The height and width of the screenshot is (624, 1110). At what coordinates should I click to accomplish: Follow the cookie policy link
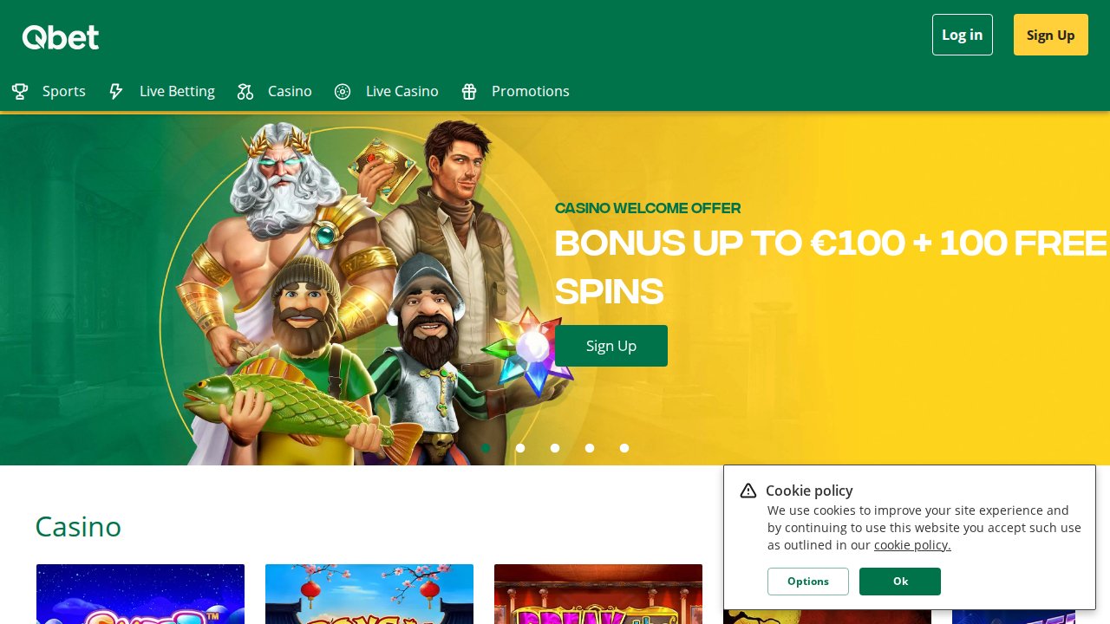[x=912, y=545]
